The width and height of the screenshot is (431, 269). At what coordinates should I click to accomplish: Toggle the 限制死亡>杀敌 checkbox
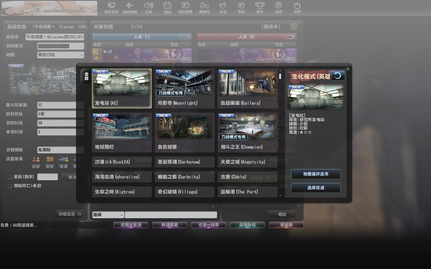(10, 186)
